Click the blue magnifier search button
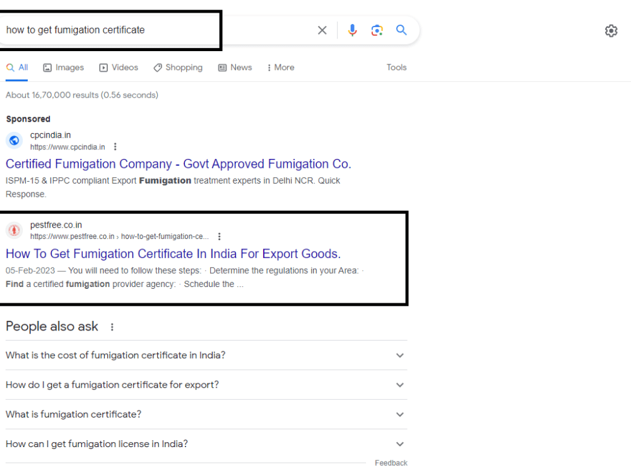 (401, 30)
